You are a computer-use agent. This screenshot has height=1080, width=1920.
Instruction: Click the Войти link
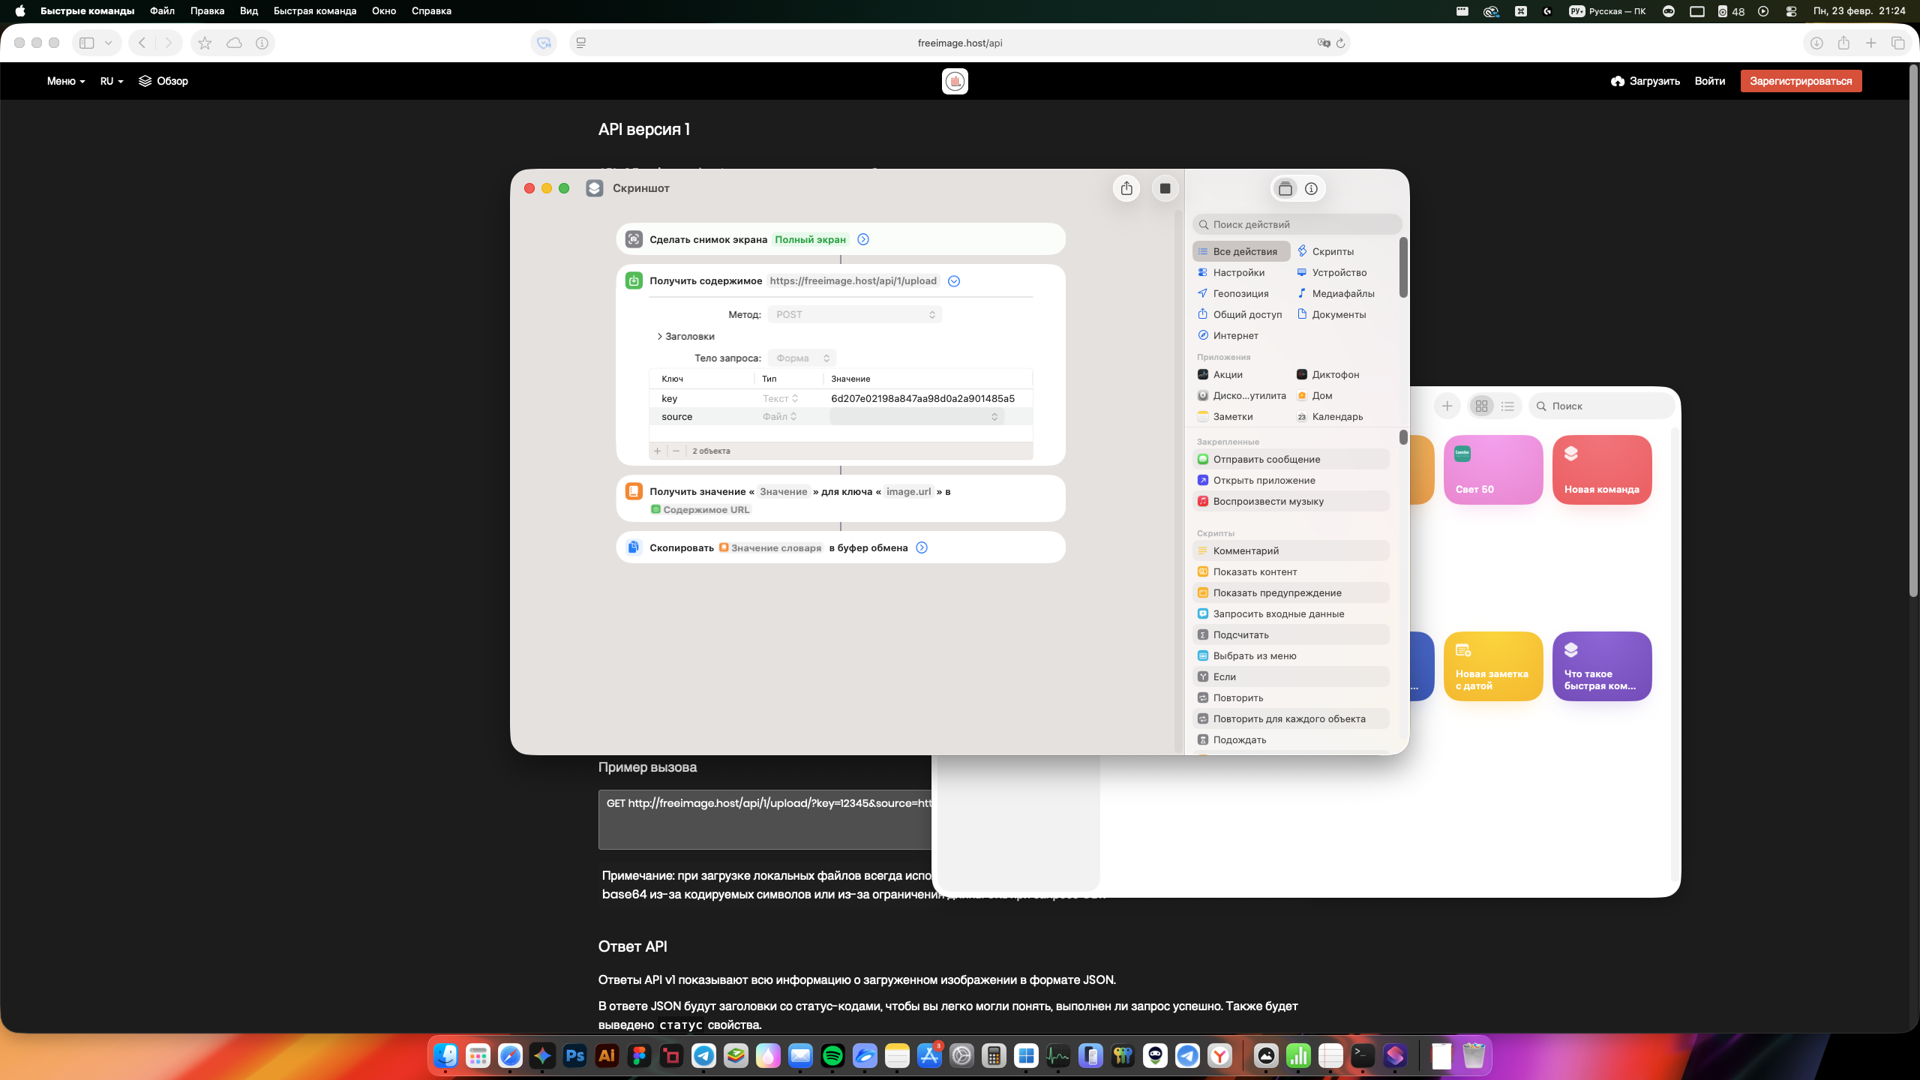point(1709,81)
